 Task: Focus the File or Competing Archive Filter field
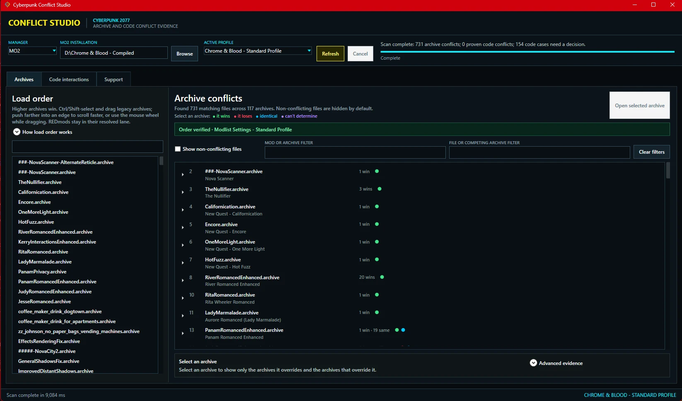click(539, 152)
